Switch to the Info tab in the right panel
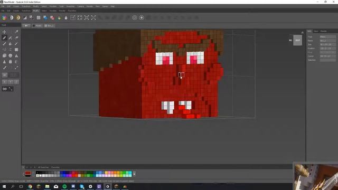The height and width of the screenshot is (190, 338). click(309, 31)
